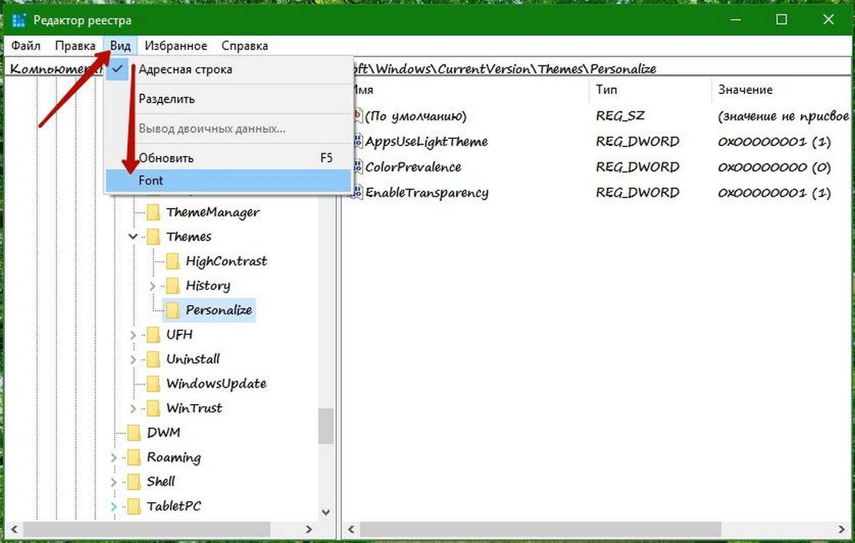This screenshot has height=543, width=855.
Task: Select the WindowsUpdate tree label
Action: coord(216,383)
